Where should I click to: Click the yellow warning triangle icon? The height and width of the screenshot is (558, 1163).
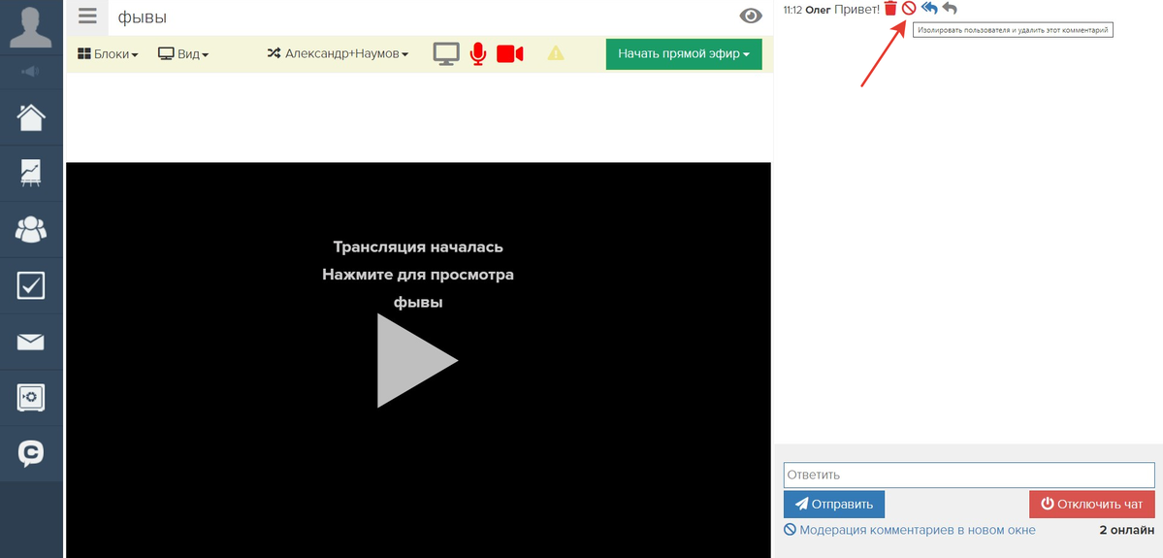[x=556, y=53]
